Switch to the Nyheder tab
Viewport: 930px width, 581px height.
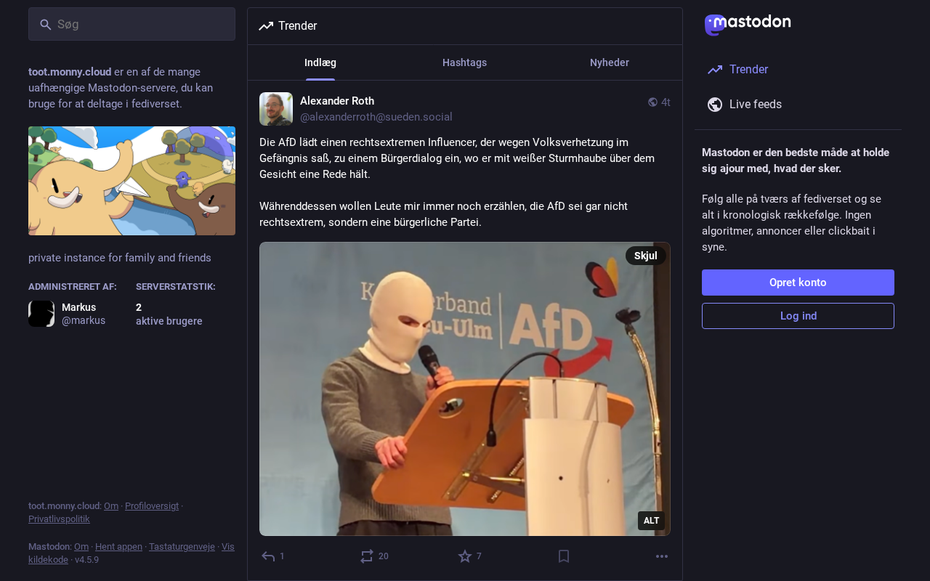tap(610, 62)
